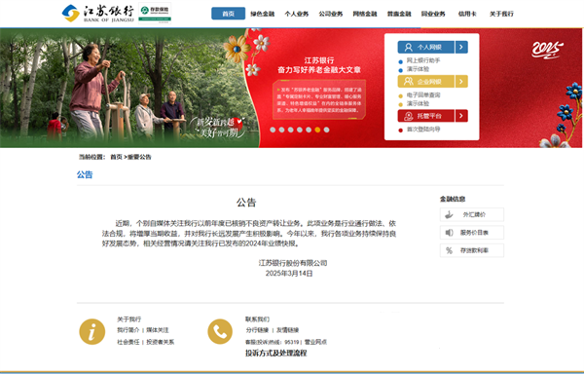Screen dimensions: 584x374
Task: Open the 首次登陆向导 link
Action: click(x=423, y=130)
